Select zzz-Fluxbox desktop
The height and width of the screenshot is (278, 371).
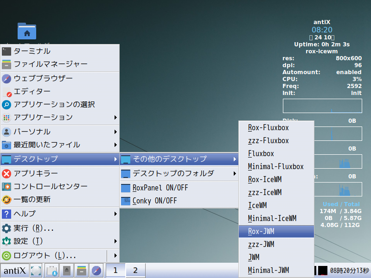tap(276, 141)
